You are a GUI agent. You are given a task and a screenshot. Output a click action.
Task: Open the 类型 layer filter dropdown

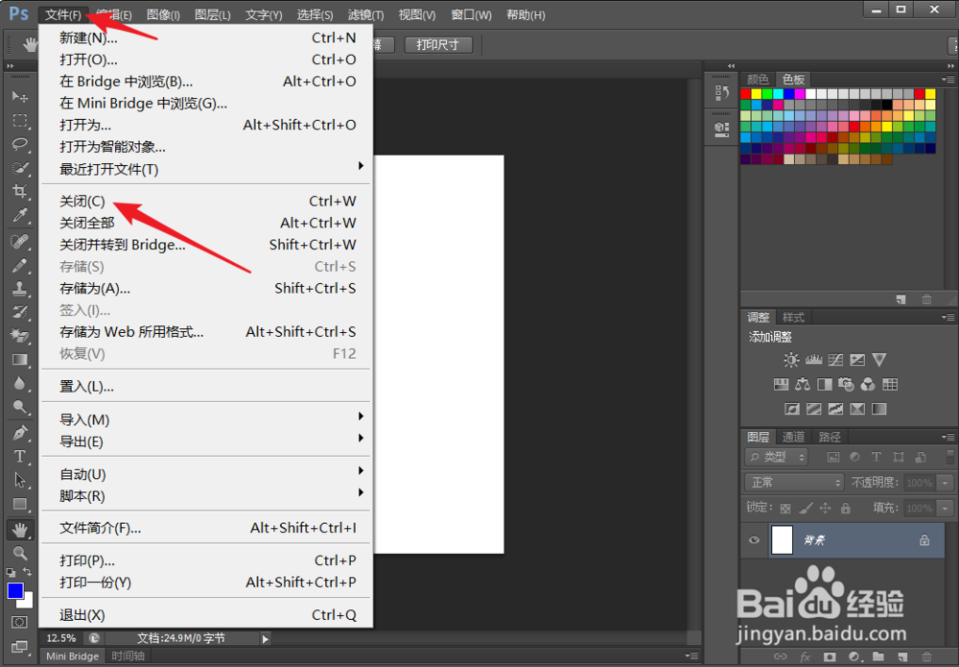pos(777,457)
